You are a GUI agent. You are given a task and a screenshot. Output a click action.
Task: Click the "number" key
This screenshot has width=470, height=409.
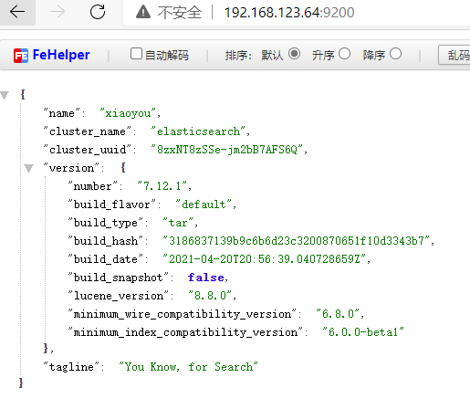(92, 186)
